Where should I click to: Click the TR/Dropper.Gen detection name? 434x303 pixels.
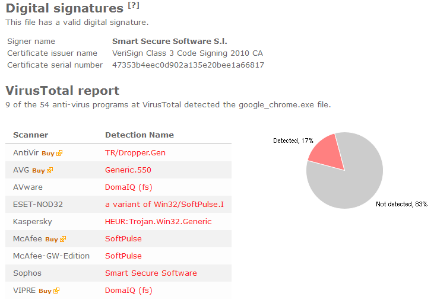135,153
